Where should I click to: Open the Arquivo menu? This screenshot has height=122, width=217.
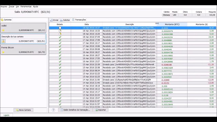click(4, 6)
